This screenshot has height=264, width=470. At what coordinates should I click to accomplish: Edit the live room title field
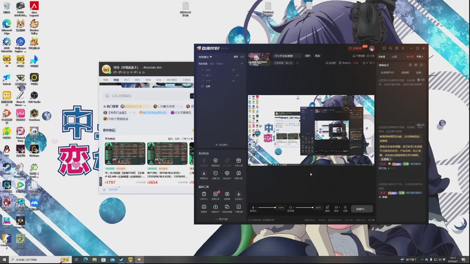pos(287,56)
